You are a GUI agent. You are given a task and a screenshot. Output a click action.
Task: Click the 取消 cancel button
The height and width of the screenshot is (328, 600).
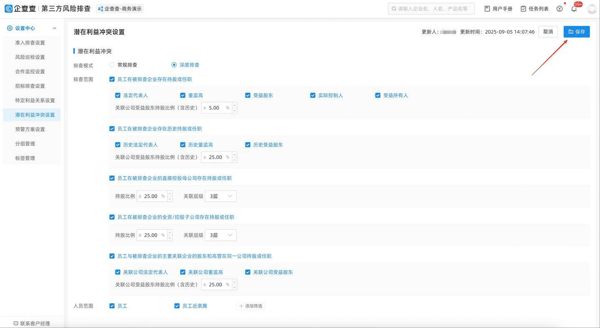pyautogui.click(x=548, y=32)
